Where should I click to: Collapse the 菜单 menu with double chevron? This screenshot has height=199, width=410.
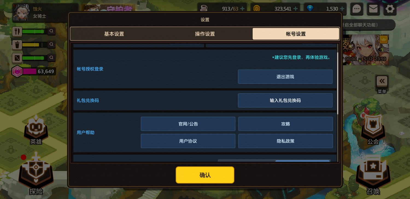382,81
